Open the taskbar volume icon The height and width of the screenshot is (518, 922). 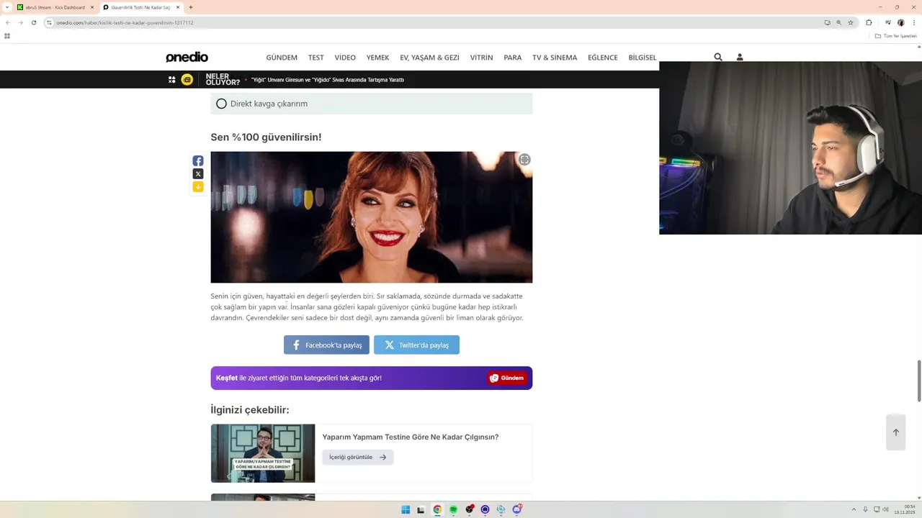coord(885,509)
